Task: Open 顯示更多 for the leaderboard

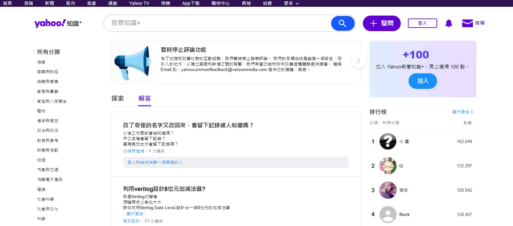Action: point(462,112)
